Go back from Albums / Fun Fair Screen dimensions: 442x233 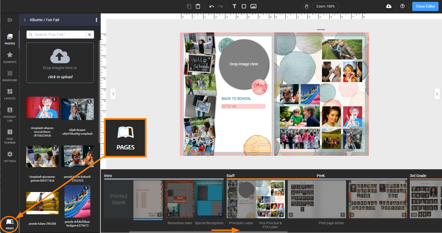[x=25, y=20]
